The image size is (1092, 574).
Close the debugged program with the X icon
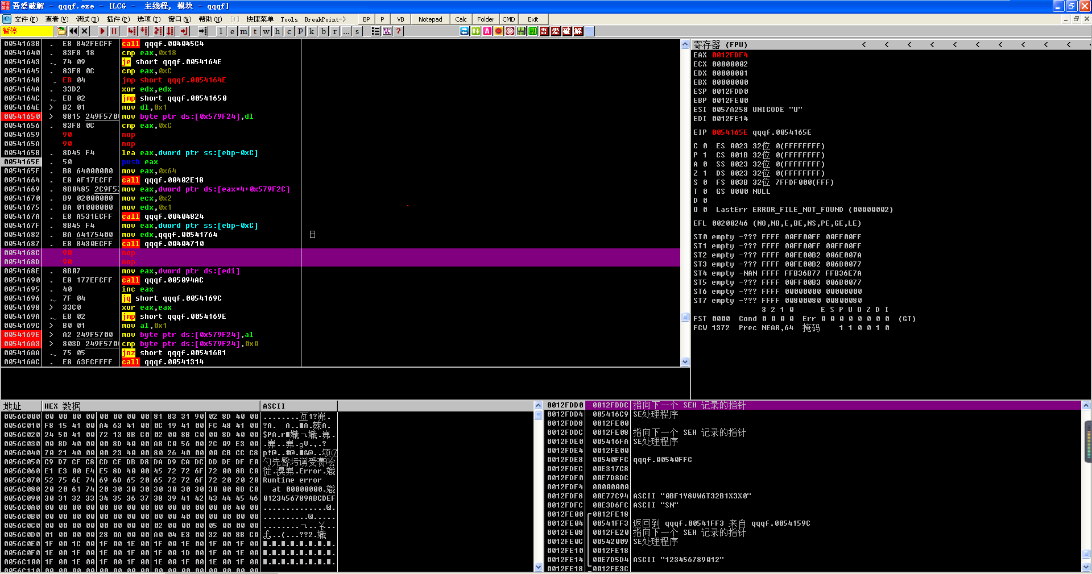(x=85, y=31)
